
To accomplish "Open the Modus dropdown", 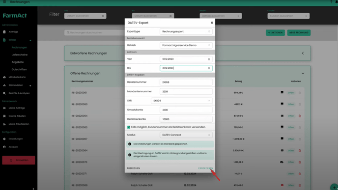I will (x=186, y=135).
